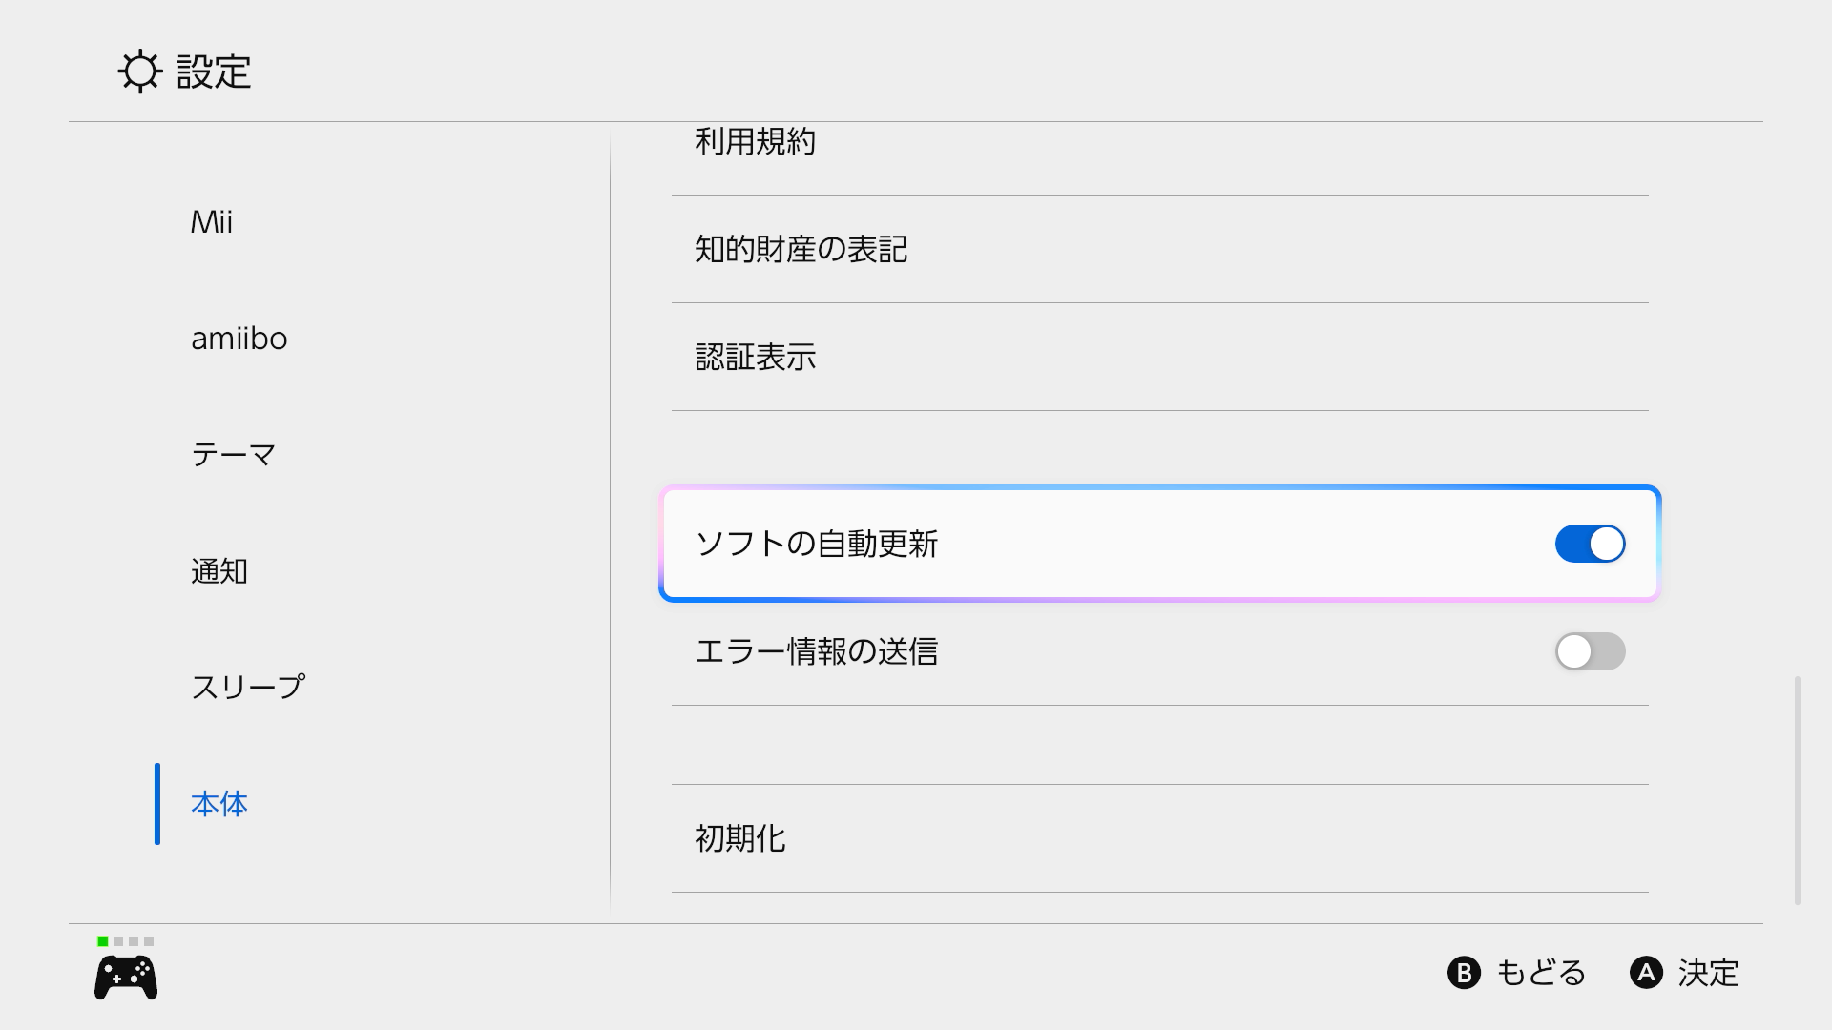Screen dimensions: 1832x1030
Task: Open 利用規約 terms entry
Action: [755, 143]
